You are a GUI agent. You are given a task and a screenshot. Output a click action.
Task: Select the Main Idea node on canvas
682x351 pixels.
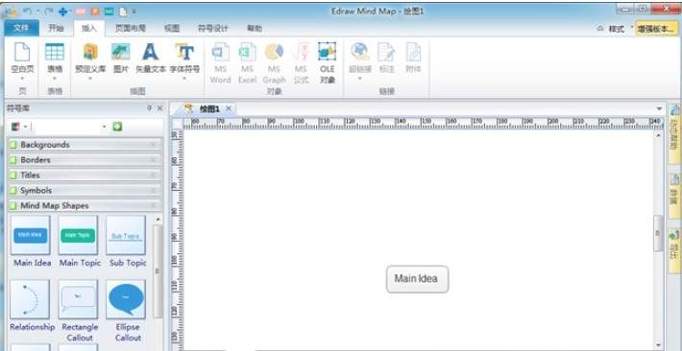(x=417, y=279)
